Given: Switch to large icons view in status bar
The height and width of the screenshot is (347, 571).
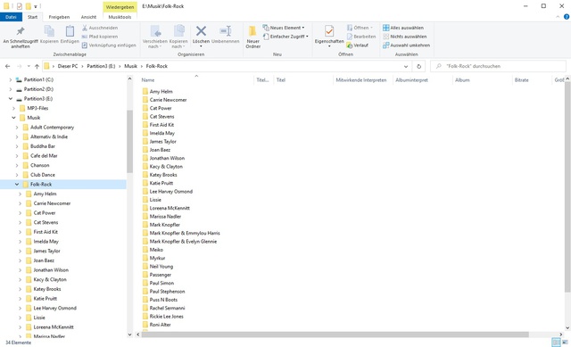Looking at the screenshot, I should click(x=565, y=343).
